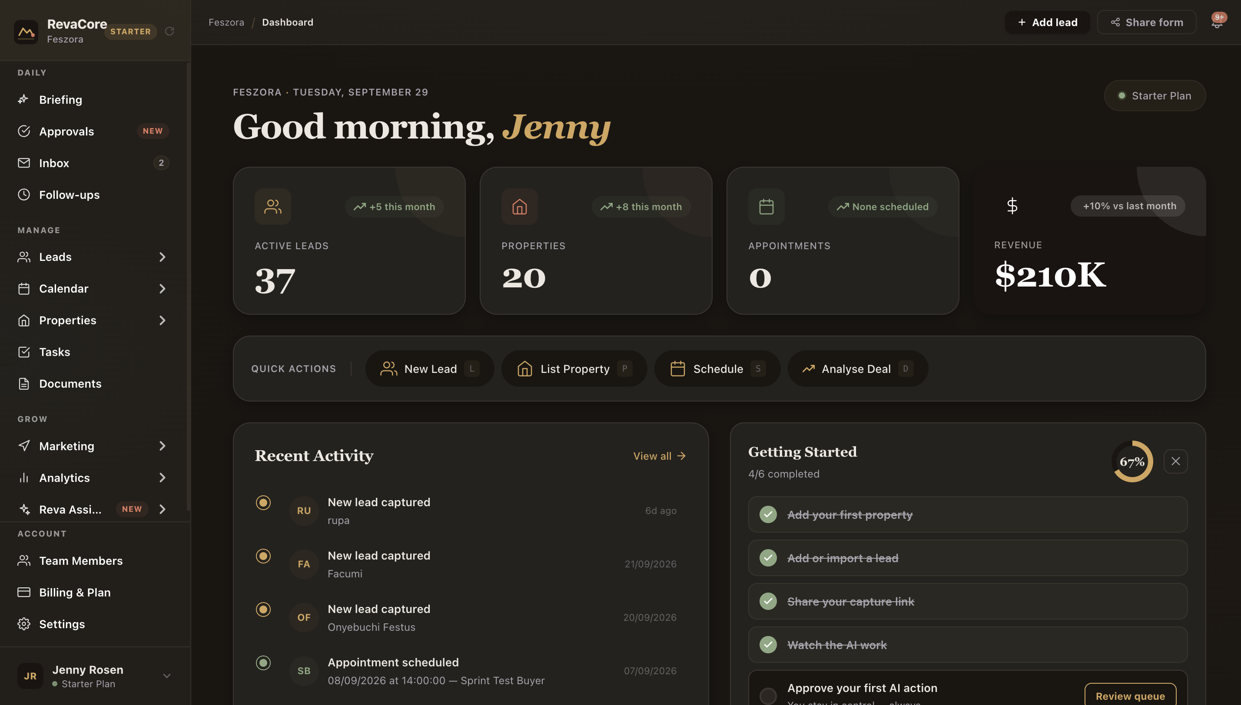Click the Settings gear icon
The image size is (1241, 705).
[x=24, y=624]
